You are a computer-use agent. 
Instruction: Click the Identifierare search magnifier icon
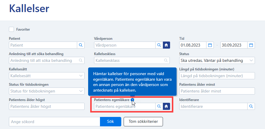251,106
